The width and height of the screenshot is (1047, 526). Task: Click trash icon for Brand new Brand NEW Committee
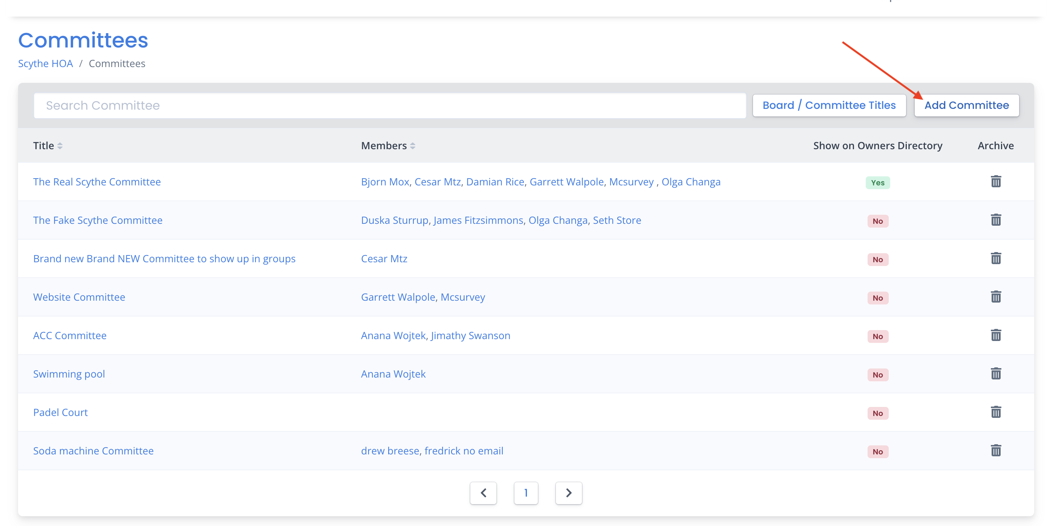click(995, 258)
